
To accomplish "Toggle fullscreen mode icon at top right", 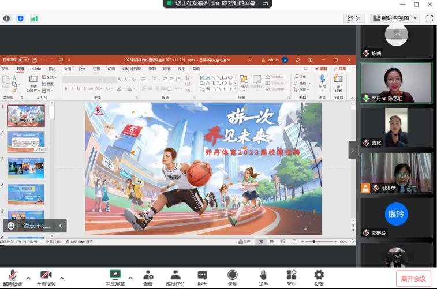I will click(x=429, y=18).
